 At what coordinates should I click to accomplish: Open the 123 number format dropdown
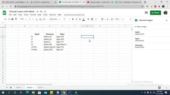coord(44,19)
